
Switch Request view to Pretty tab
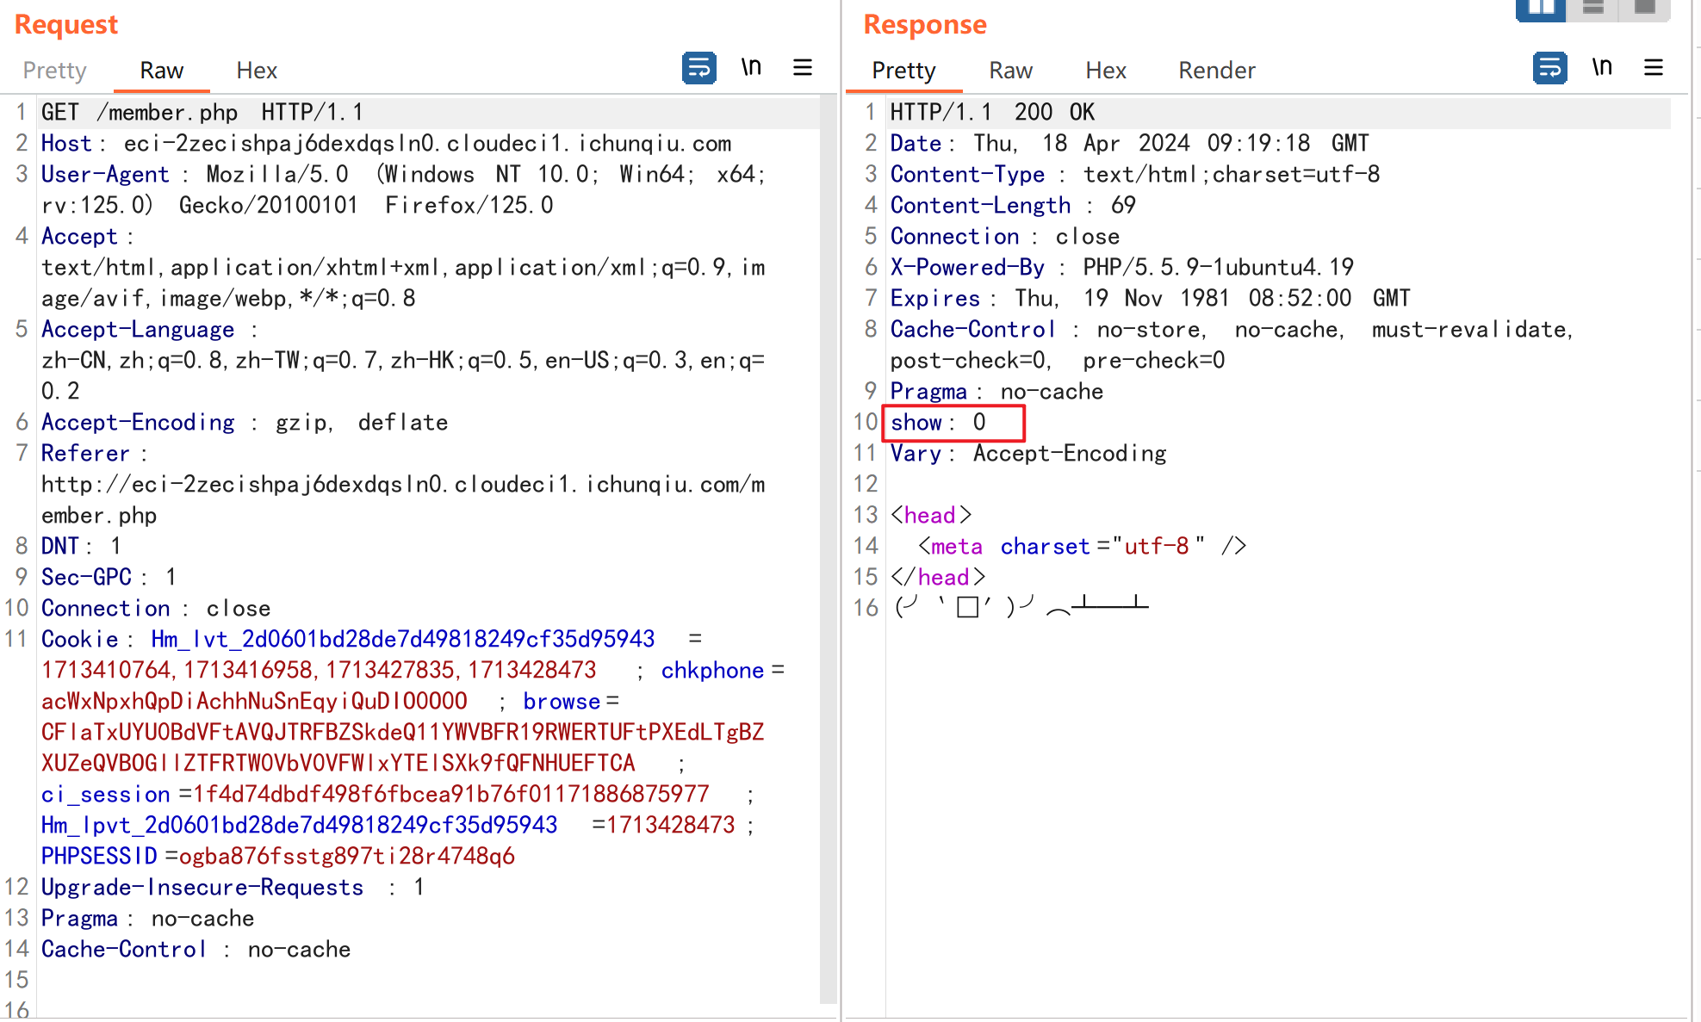pyautogui.click(x=54, y=71)
